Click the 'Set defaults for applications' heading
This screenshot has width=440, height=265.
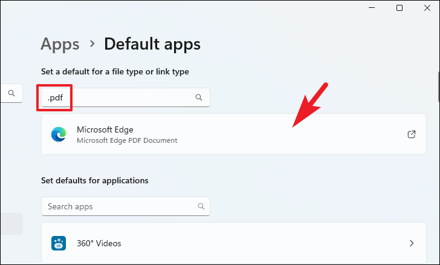(x=94, y=180)
